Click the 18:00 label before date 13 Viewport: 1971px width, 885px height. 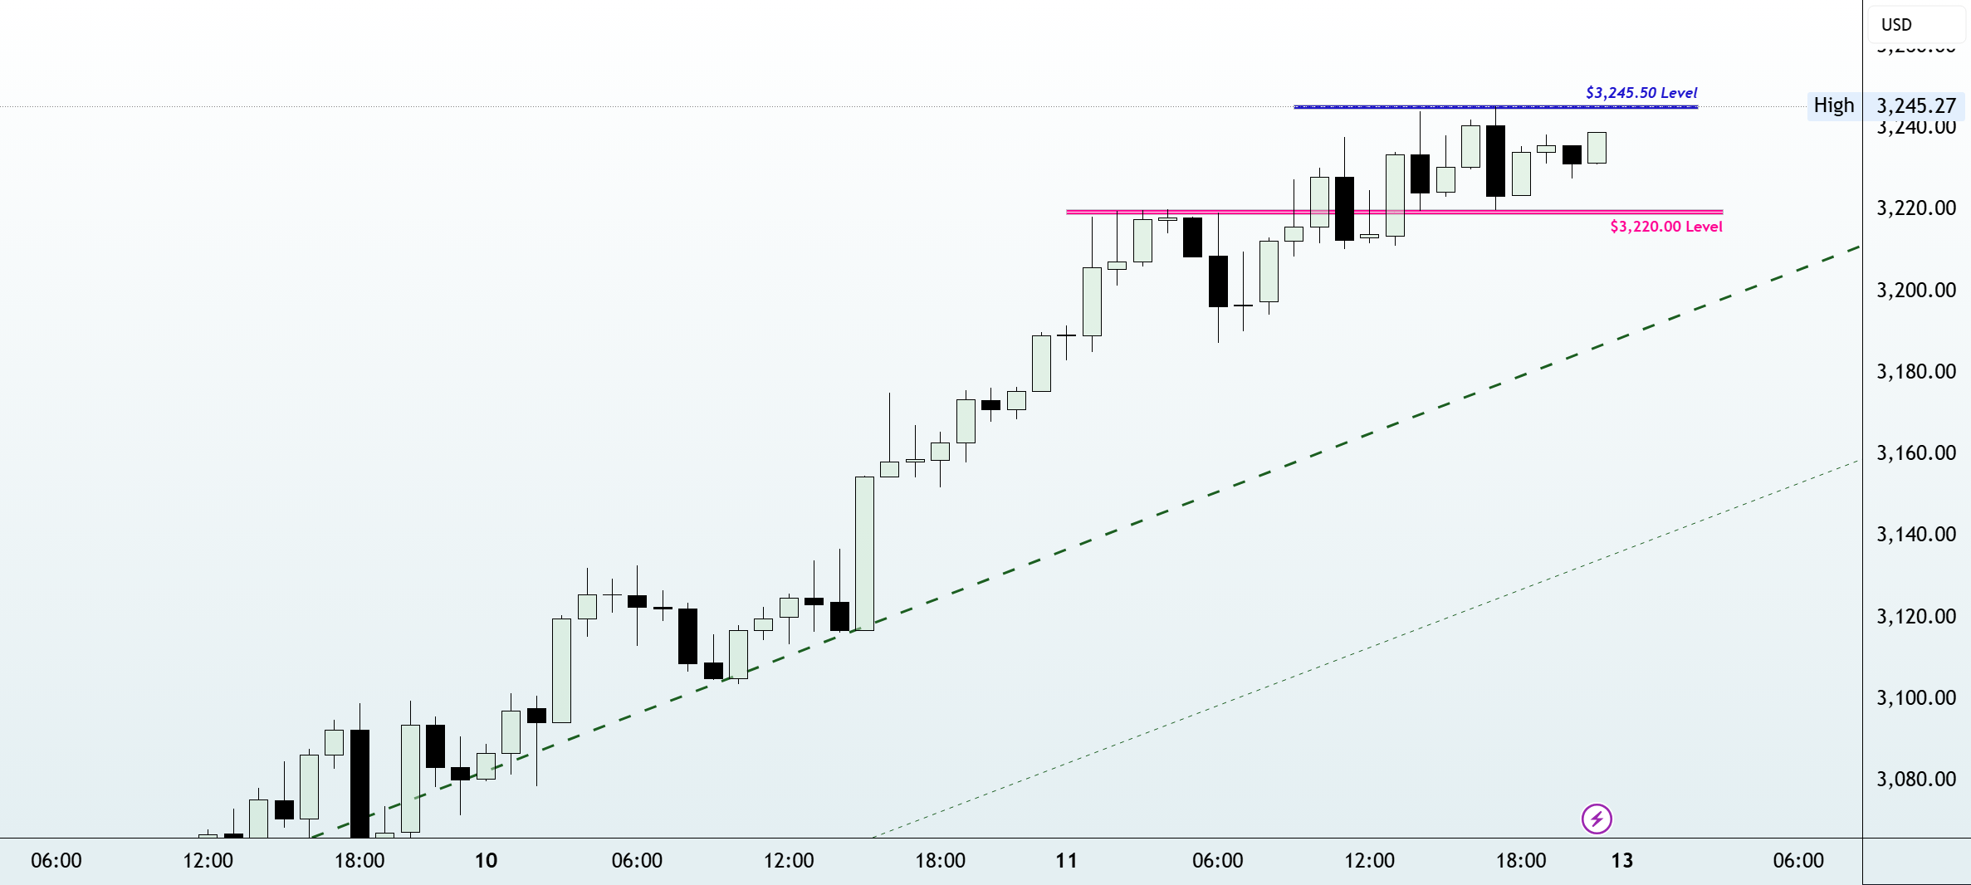[1521, 860]
